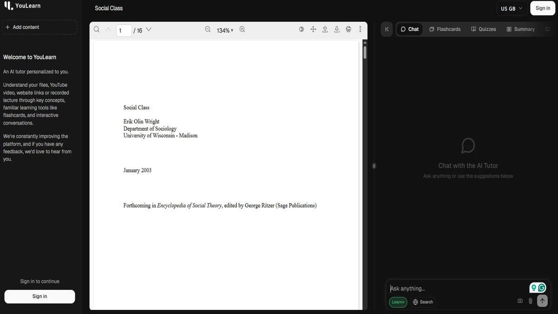The width and height of the screenshot is (558, 314).
Task: Click the Grammarly G icon
Action: 542,288
